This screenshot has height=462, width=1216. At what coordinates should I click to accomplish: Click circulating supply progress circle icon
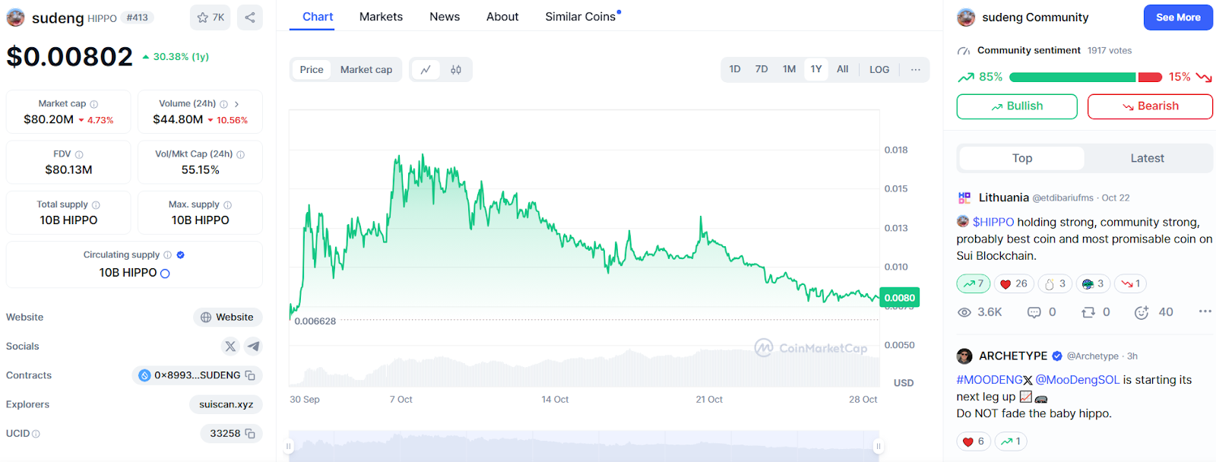tap(165, 274)
